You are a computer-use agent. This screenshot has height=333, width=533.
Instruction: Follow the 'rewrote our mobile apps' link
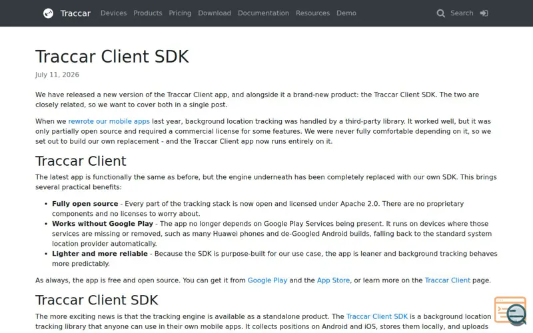point(109,121)
